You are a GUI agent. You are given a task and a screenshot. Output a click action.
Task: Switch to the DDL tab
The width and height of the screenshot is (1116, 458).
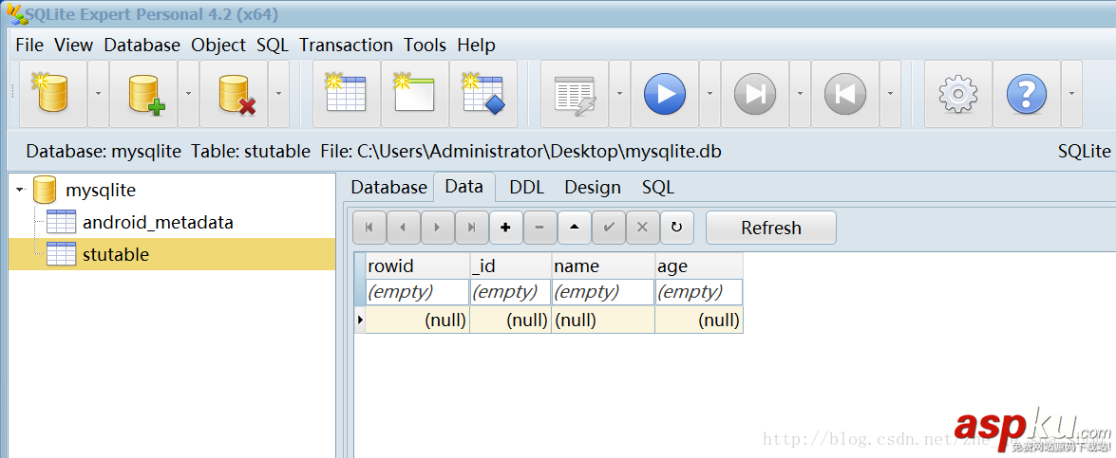tap(526, 188)
